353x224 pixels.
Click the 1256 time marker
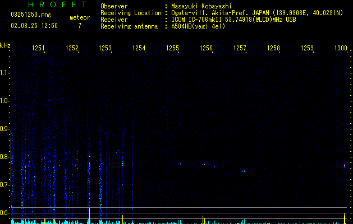coord(206,48)
